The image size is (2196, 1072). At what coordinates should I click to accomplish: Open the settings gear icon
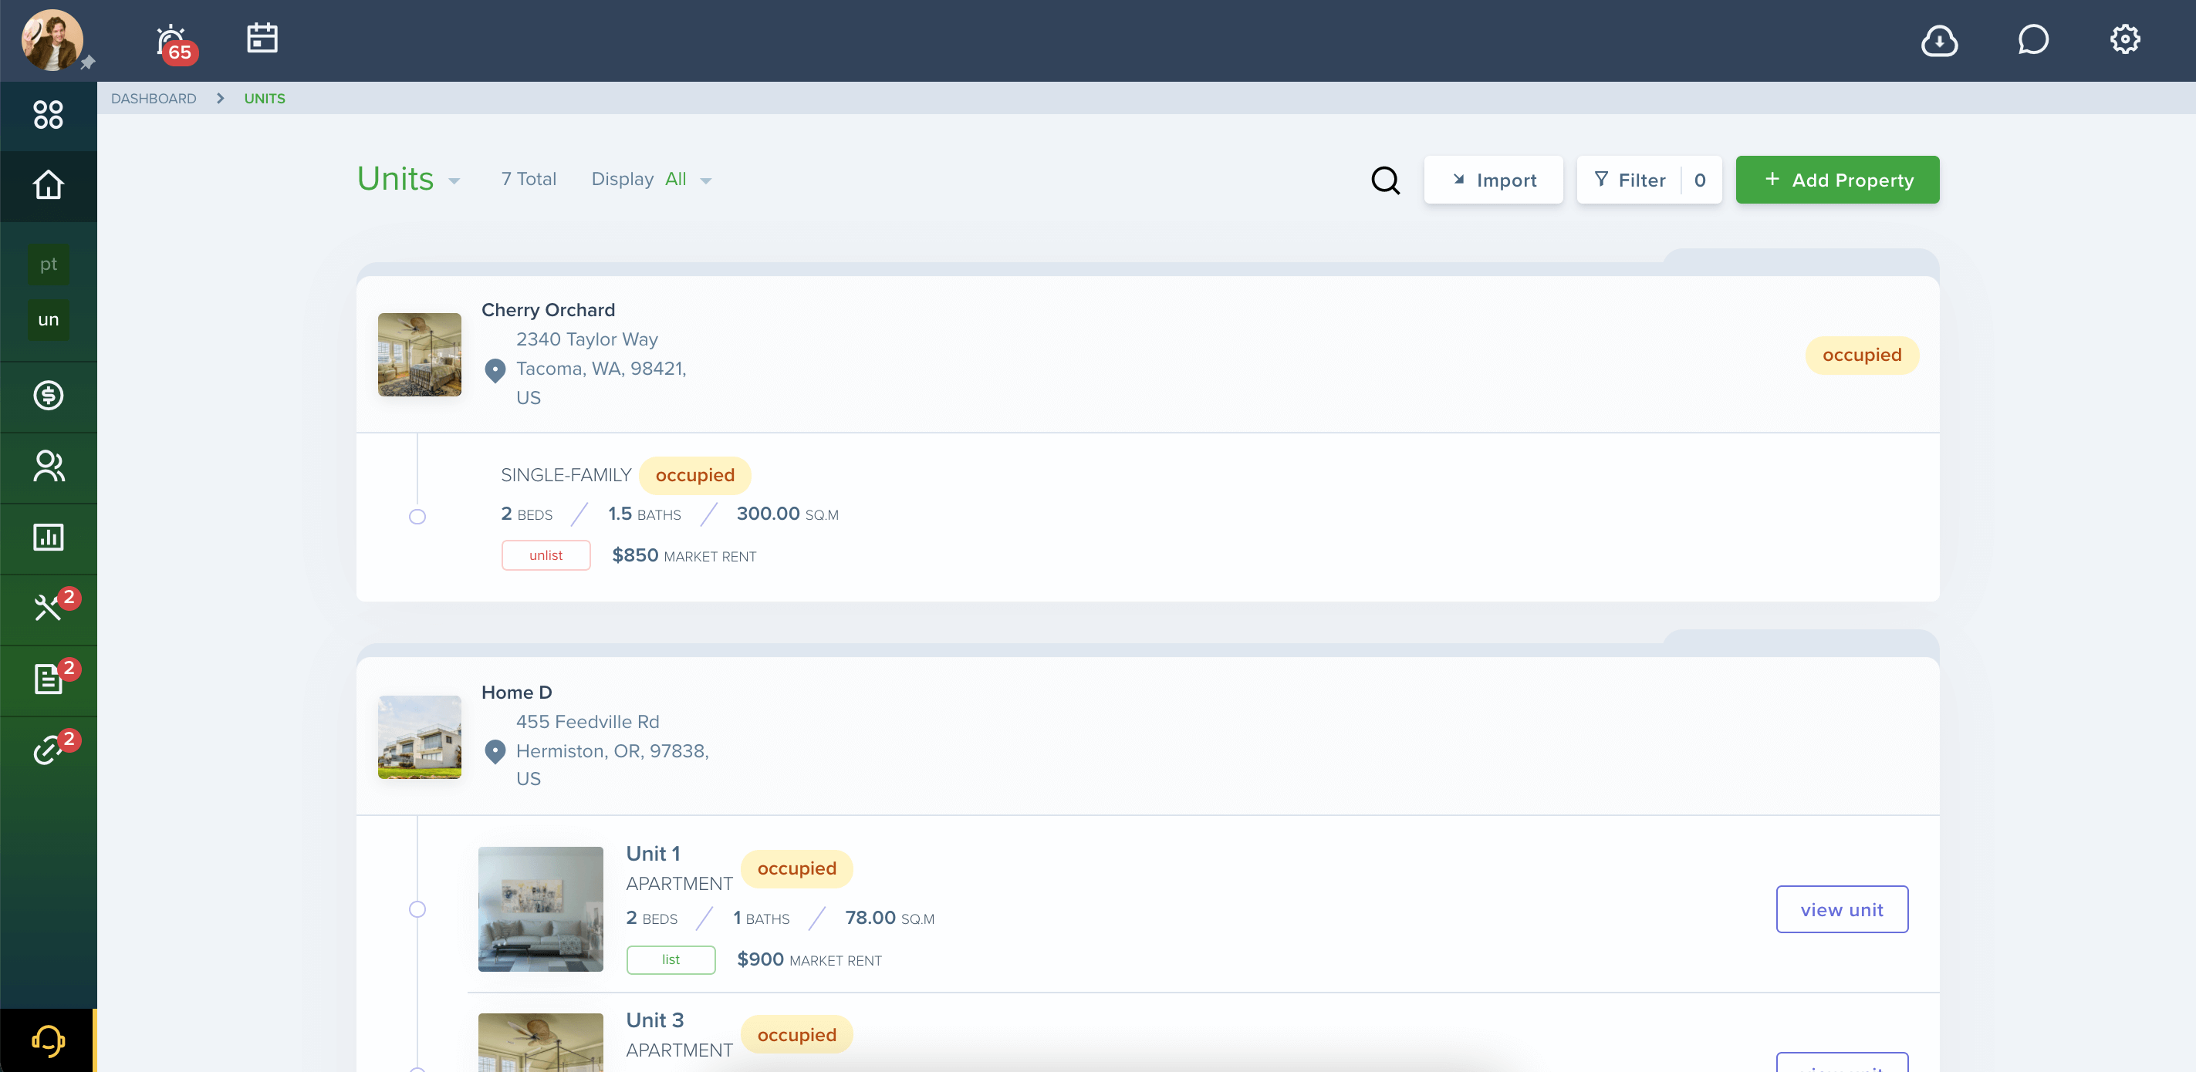click(2124, 39)
